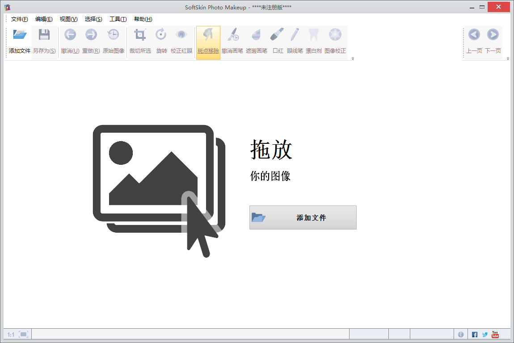Click the large 添加文件 button
This screenshot has height=343, width=514.
click(x=303, y=218)
